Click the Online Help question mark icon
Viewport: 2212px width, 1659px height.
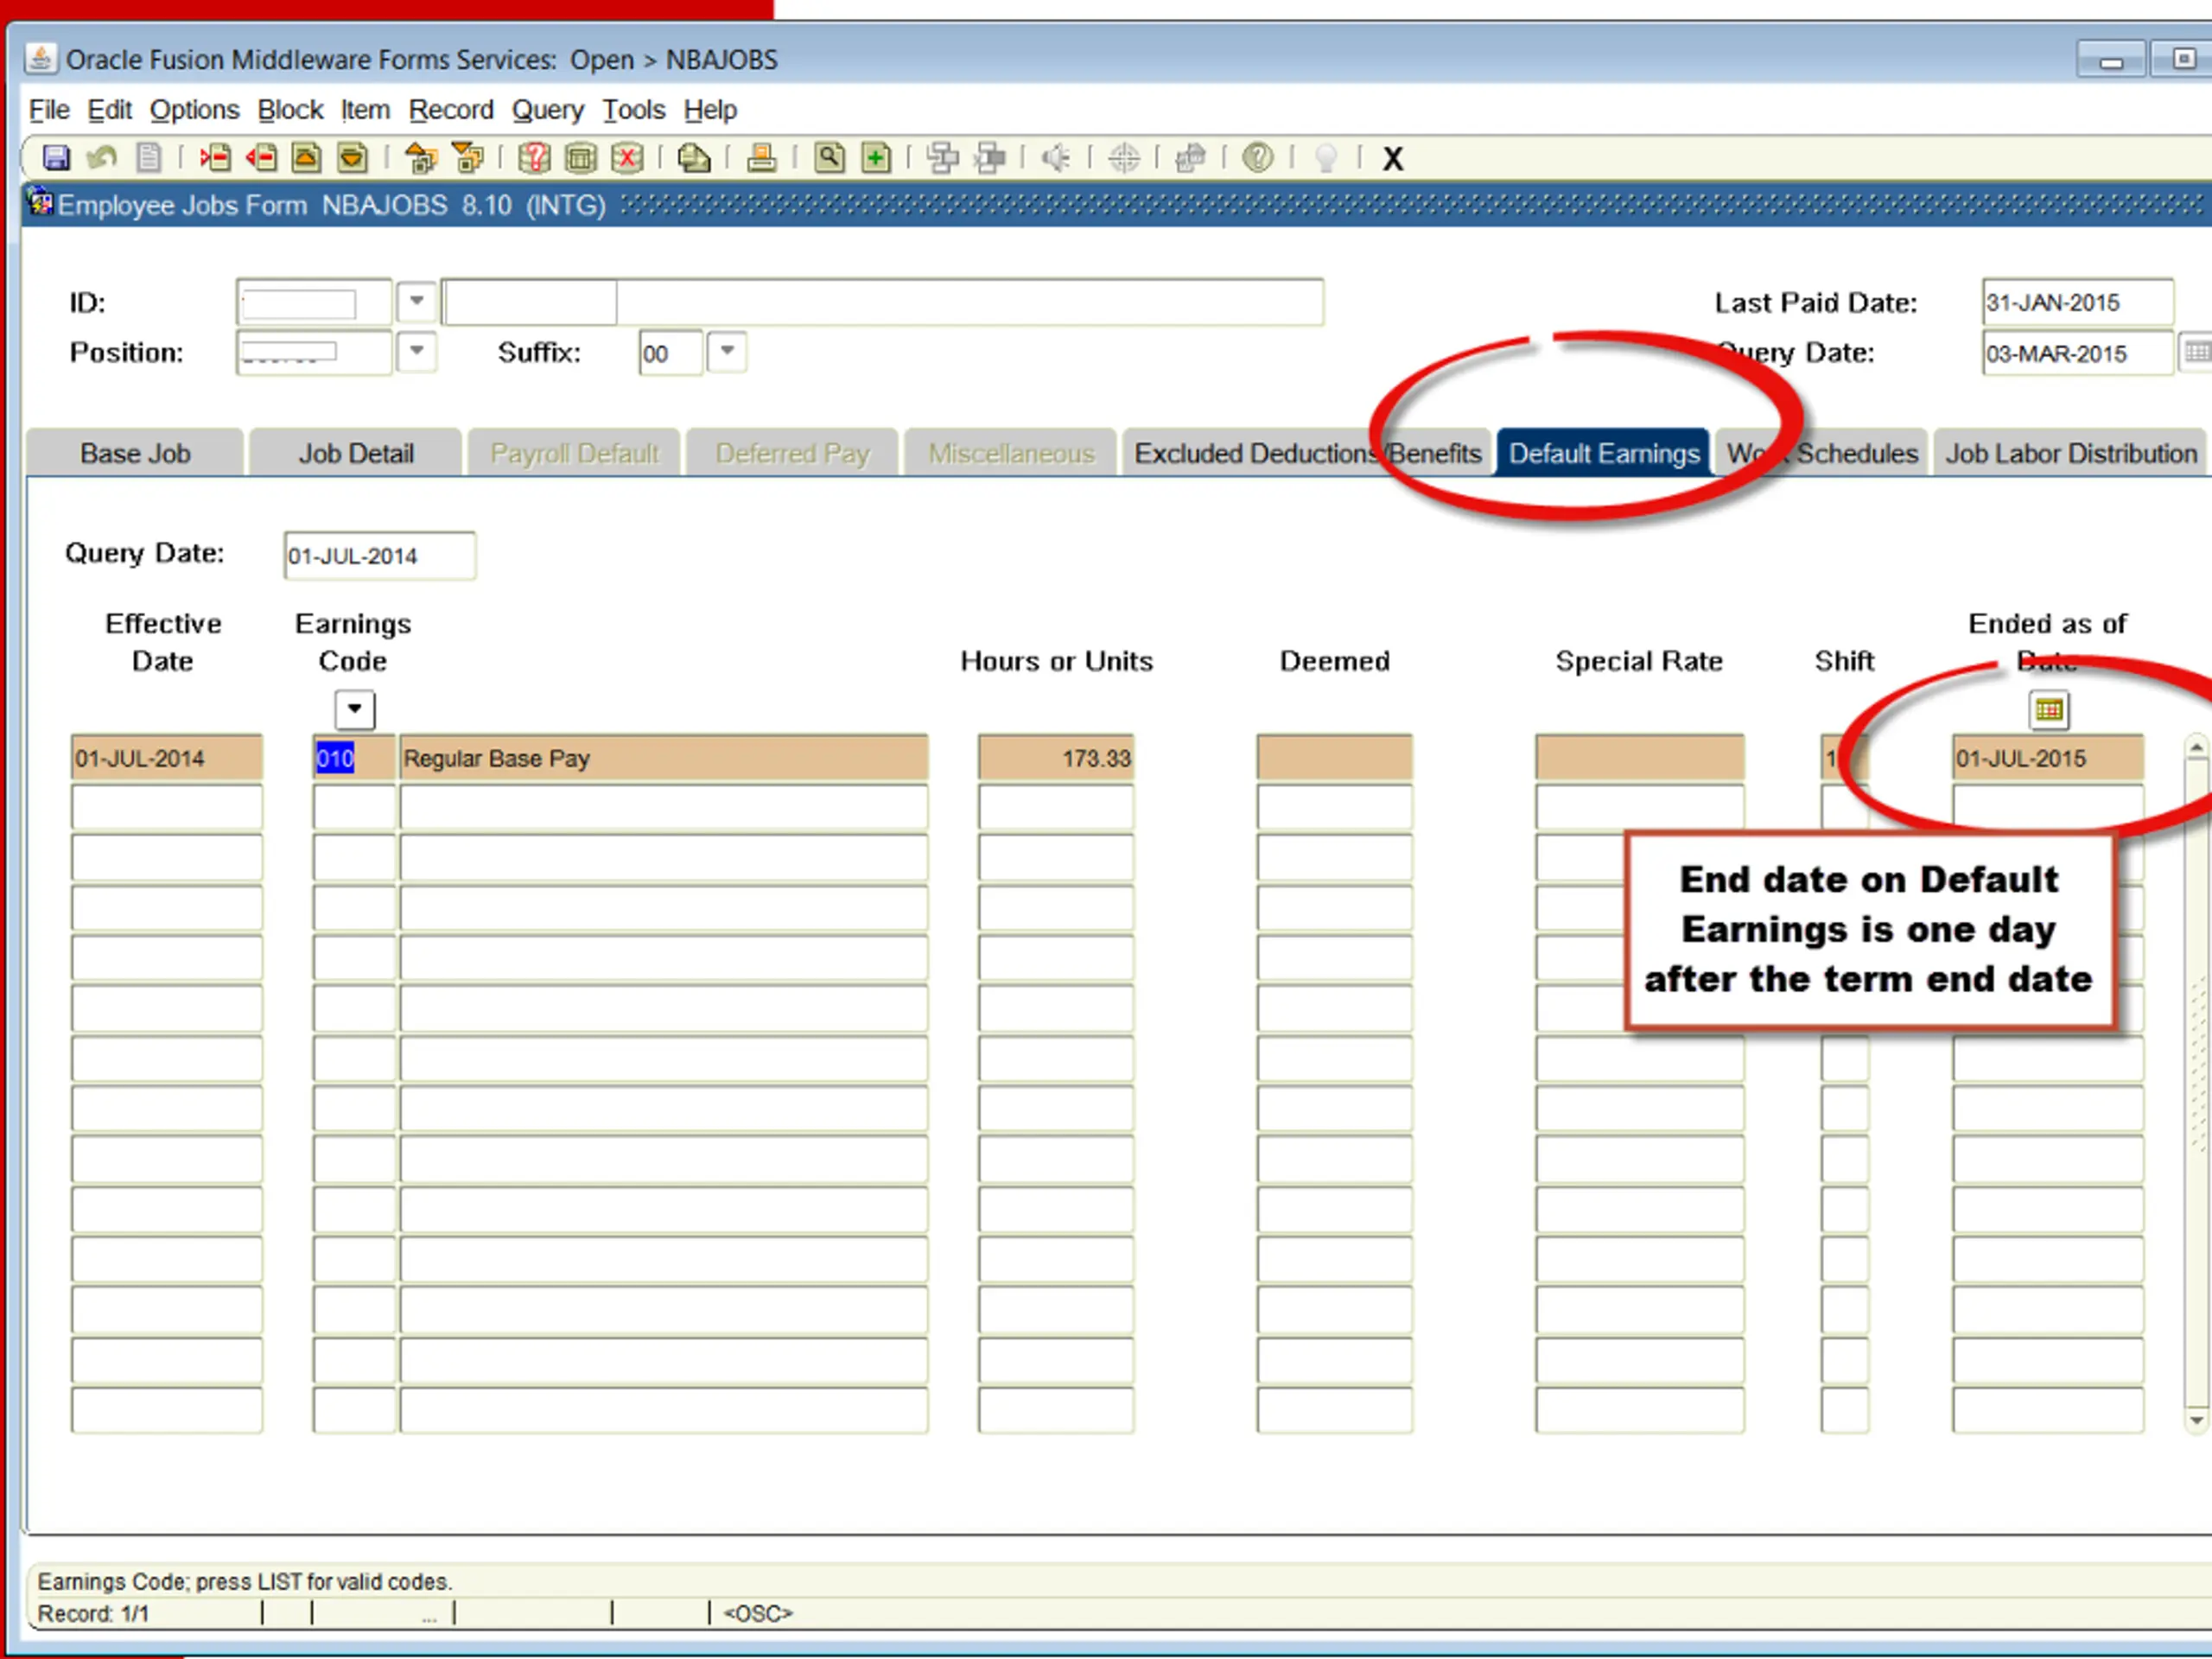click(1258, 158)
